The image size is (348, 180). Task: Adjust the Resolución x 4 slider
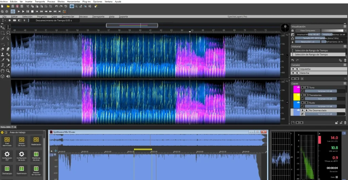[x=307, y=42]
